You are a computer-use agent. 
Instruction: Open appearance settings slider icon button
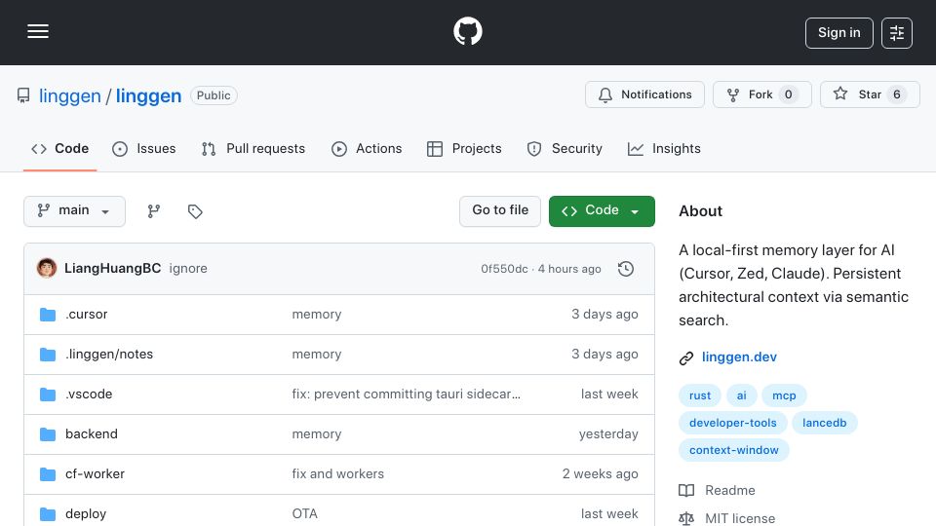[x=897, y=33]
